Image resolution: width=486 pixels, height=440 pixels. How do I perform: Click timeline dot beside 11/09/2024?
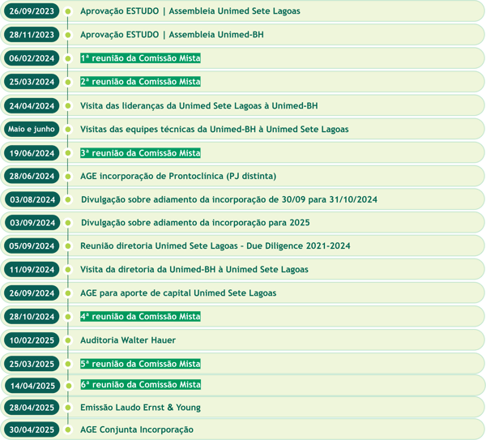[x=68, y=270]
